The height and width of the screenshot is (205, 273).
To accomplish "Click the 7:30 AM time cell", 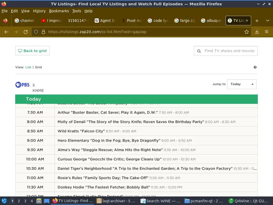I will (x=35, y=112).
